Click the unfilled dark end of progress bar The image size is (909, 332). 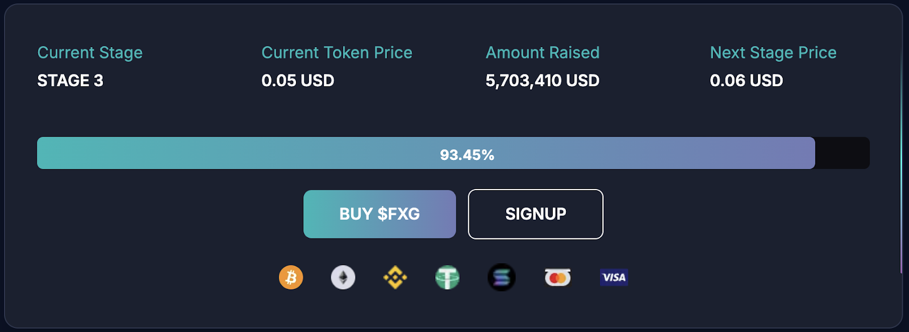842,153
